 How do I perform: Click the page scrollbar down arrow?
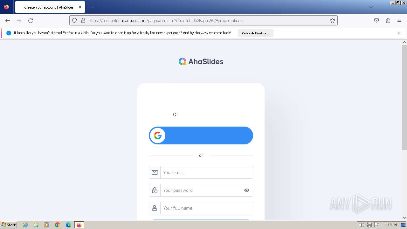point(404,218)
